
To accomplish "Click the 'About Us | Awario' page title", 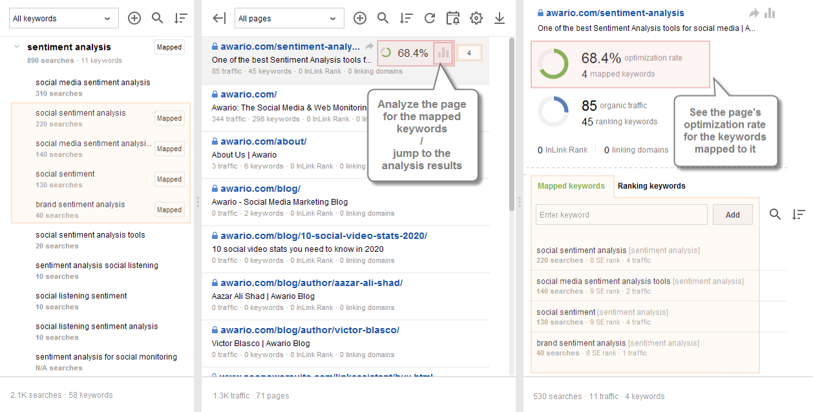I will (244, 154).
